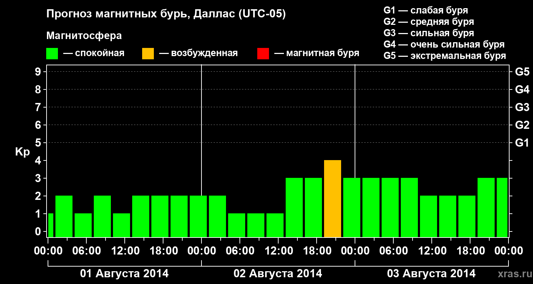533x284 pixels.
Task: Click the 'G5' label on right axis
Action: point(522,72)
